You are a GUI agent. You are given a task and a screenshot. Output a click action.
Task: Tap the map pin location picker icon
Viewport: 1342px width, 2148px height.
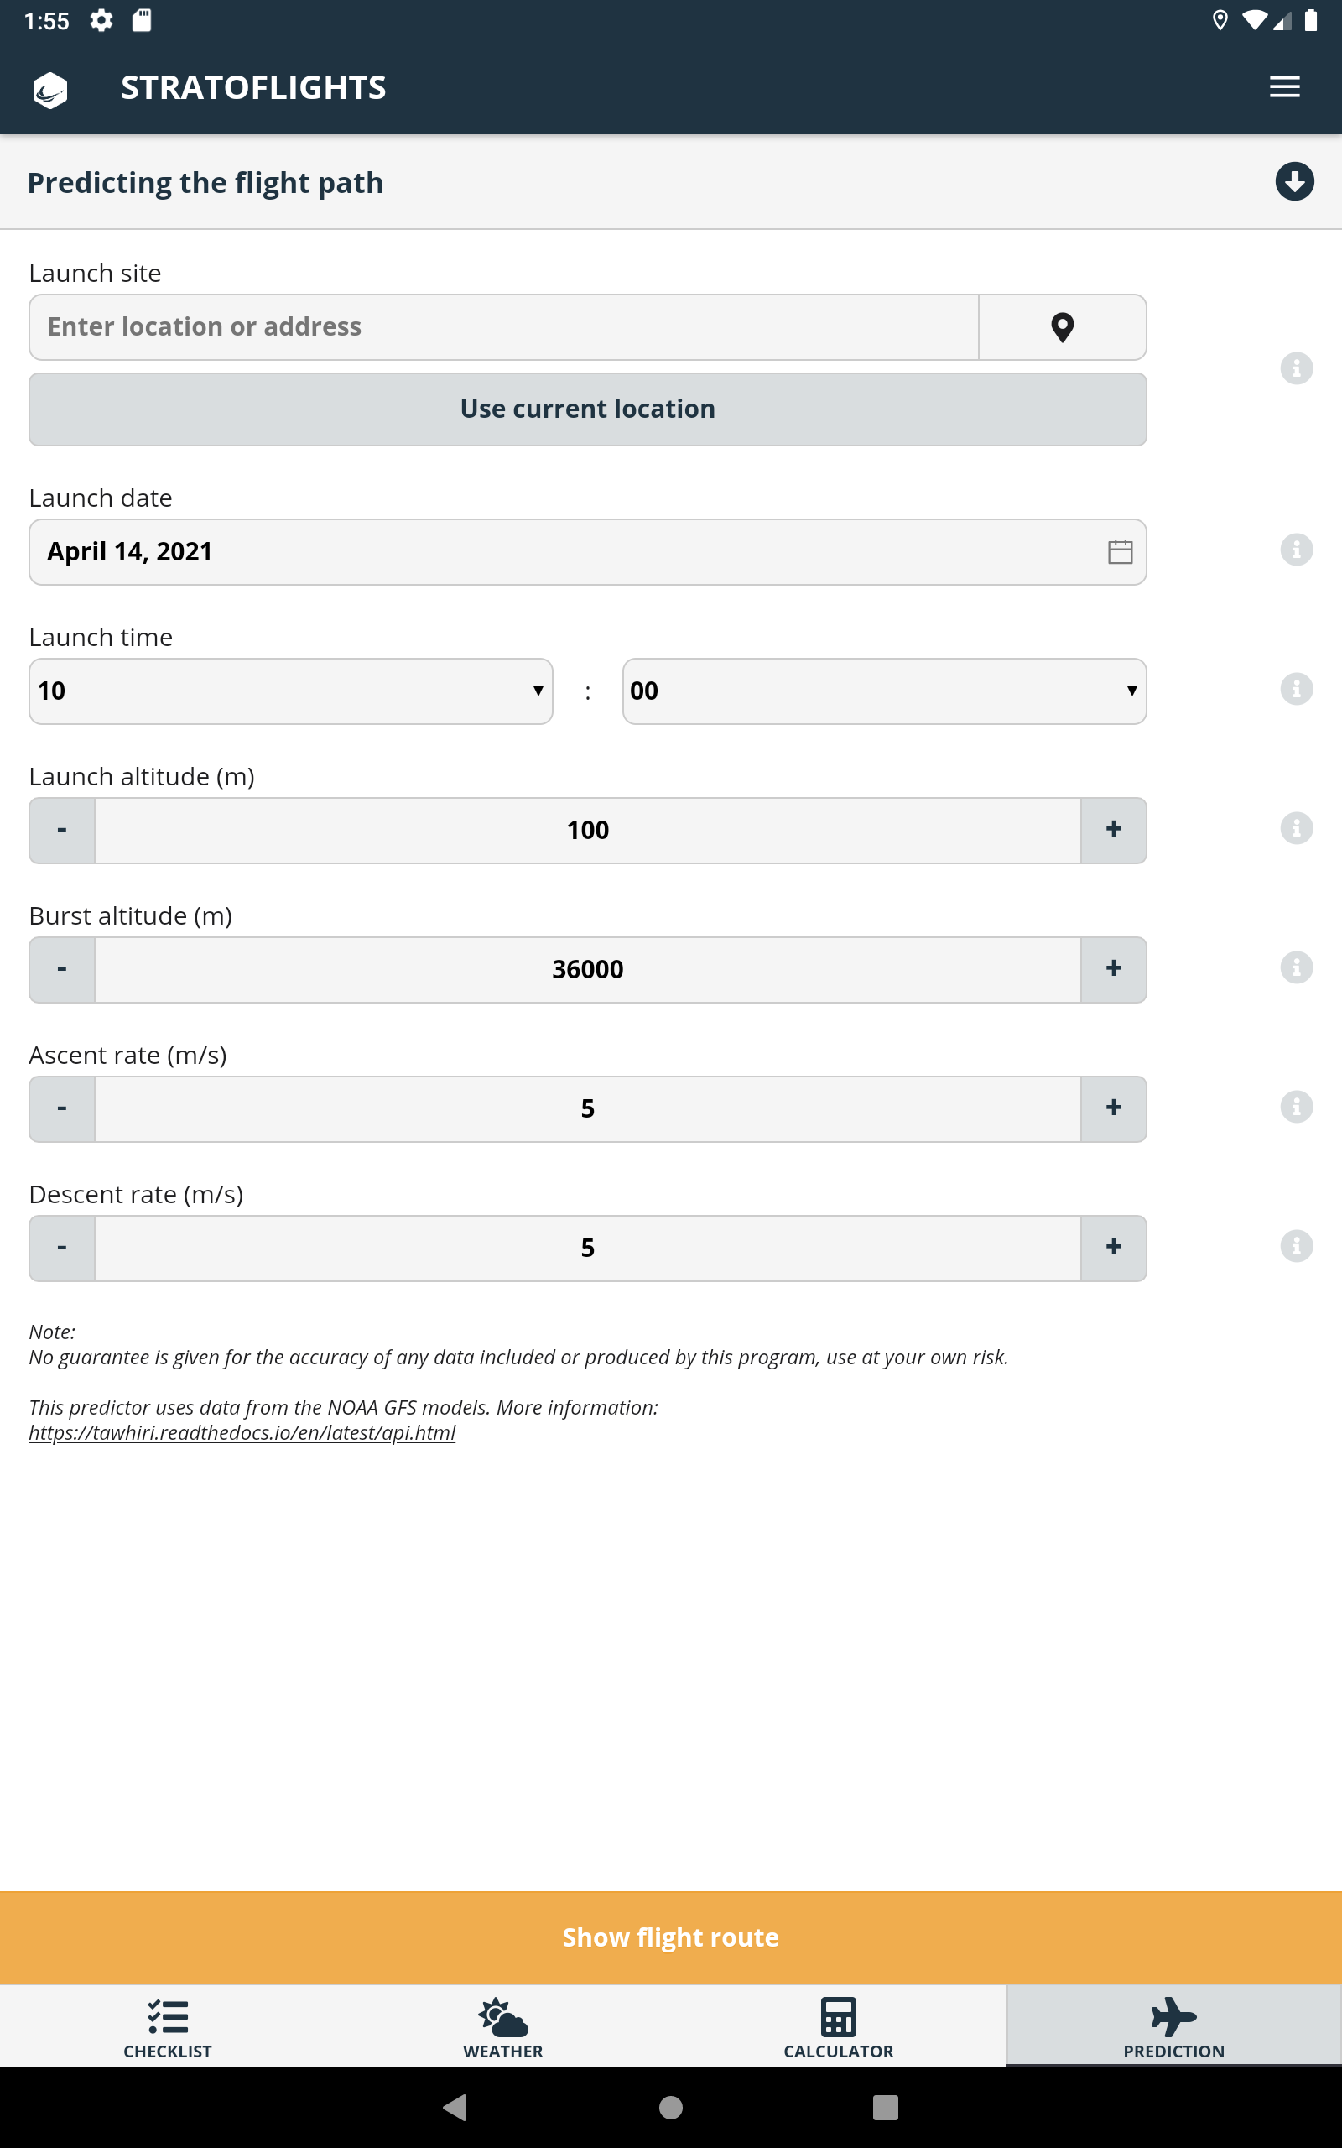click(x=1062, y=327)
